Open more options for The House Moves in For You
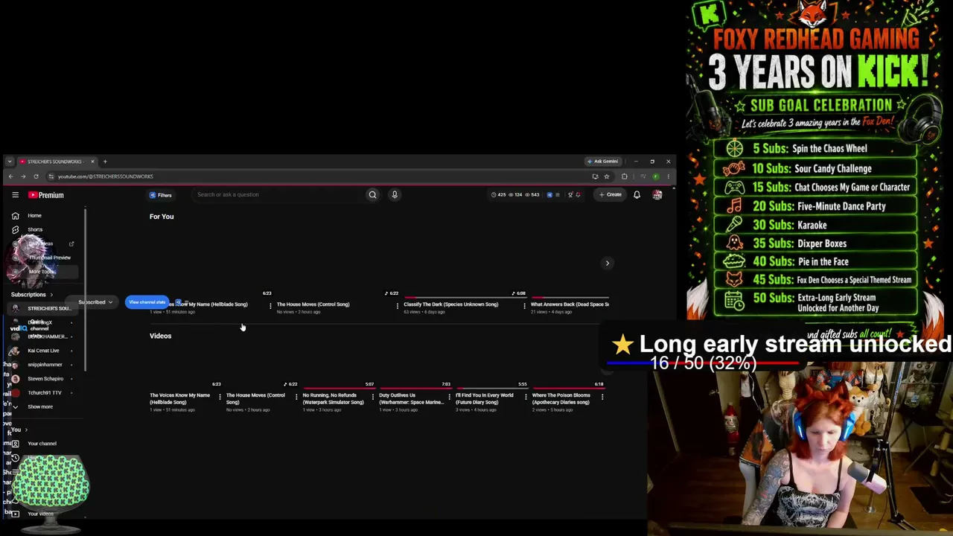This screenshot has width=953, height=536. (397, 305)
